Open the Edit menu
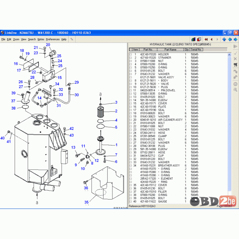239x239 pixels. pos(9,39)
